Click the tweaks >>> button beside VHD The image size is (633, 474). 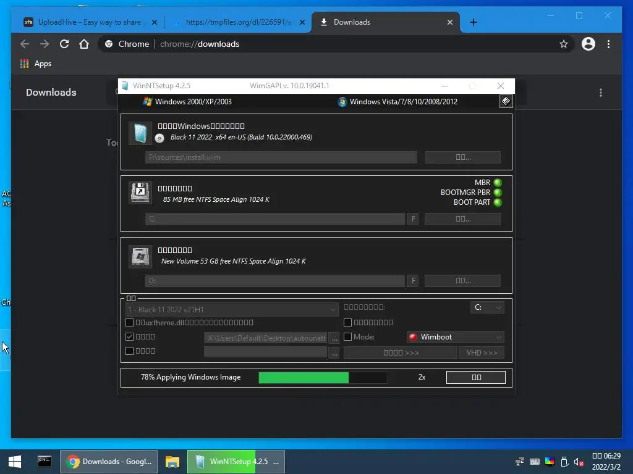point(401,352)
